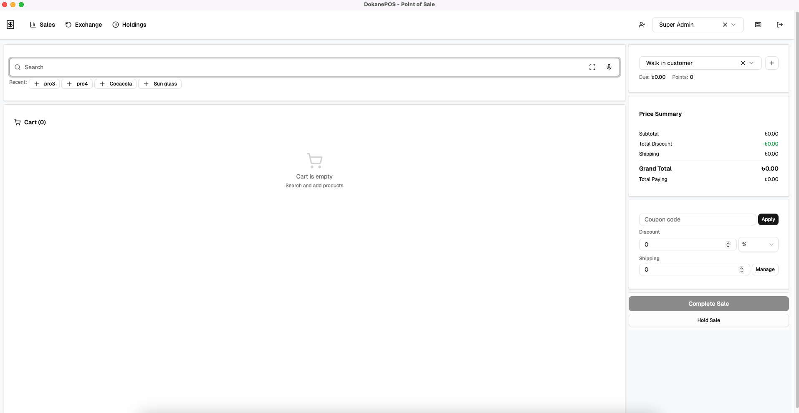799x413 pixels.
Task: Expand the Super Admin selector dropdown
Action: [734, 25]
